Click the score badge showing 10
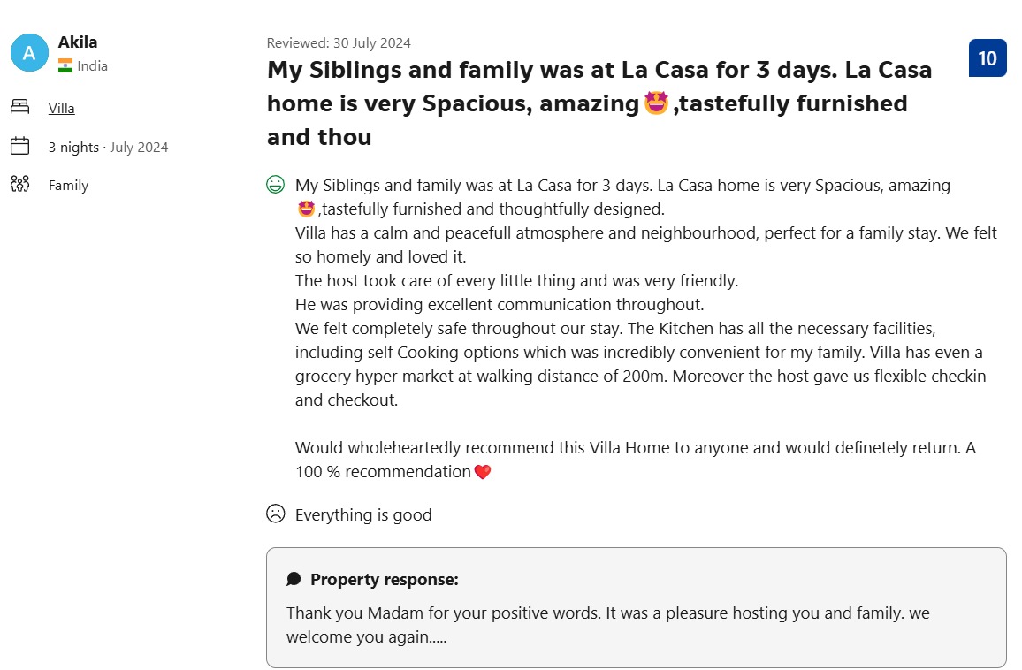This screenshot has height=670, width=1022. tap(988, 58)
